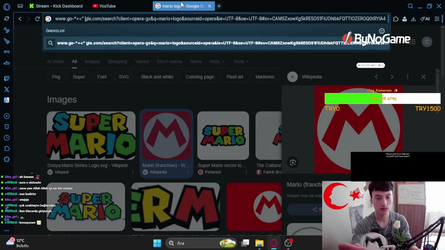The height and width of the screenshot is (250, 445).
Task: Click the Font filter chip
Action: pos(102,77)
